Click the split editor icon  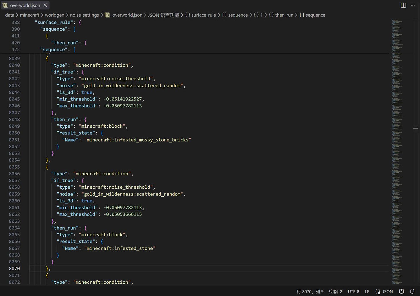[403, 5]
